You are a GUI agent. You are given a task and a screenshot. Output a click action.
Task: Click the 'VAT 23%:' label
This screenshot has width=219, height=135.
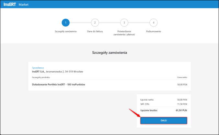pos(145,104)
